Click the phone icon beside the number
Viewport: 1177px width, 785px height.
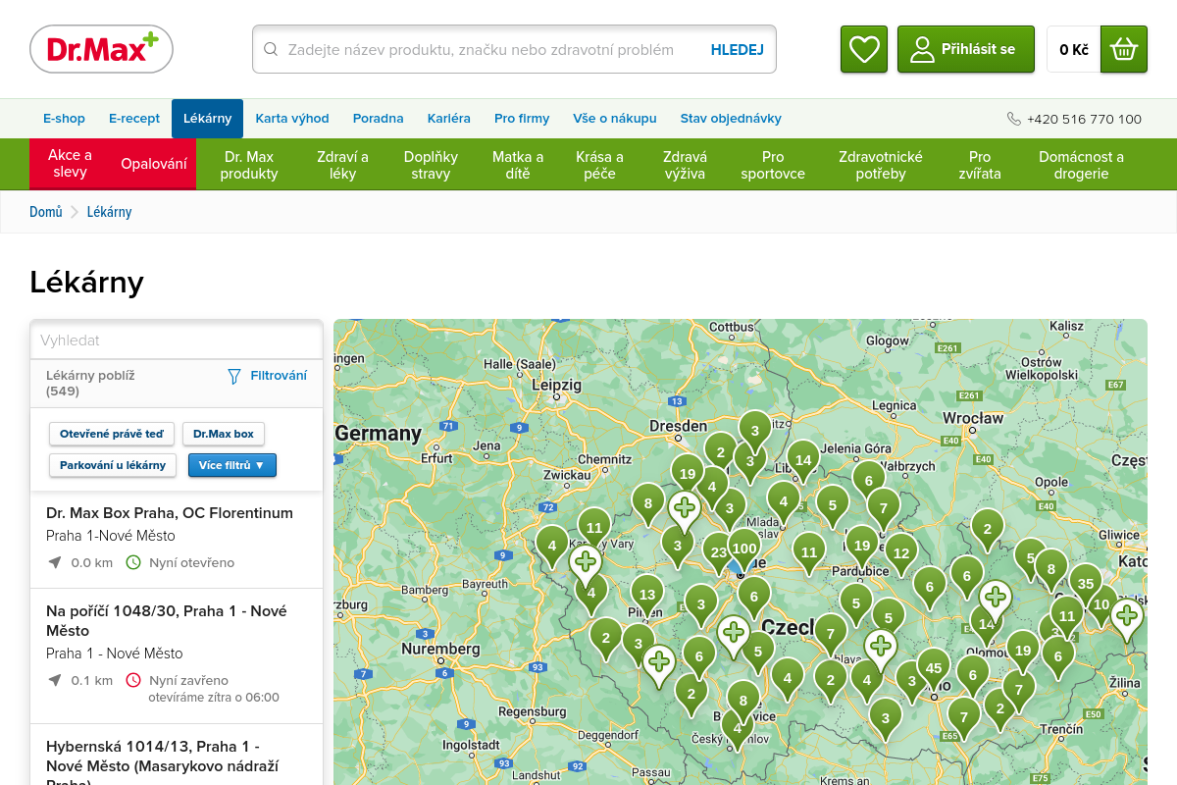[x=1013, y=119]
